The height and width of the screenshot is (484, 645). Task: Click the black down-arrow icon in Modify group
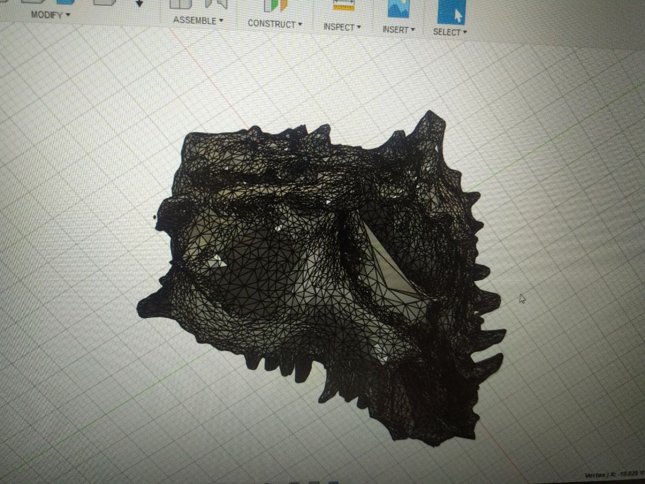pos(140,4)
